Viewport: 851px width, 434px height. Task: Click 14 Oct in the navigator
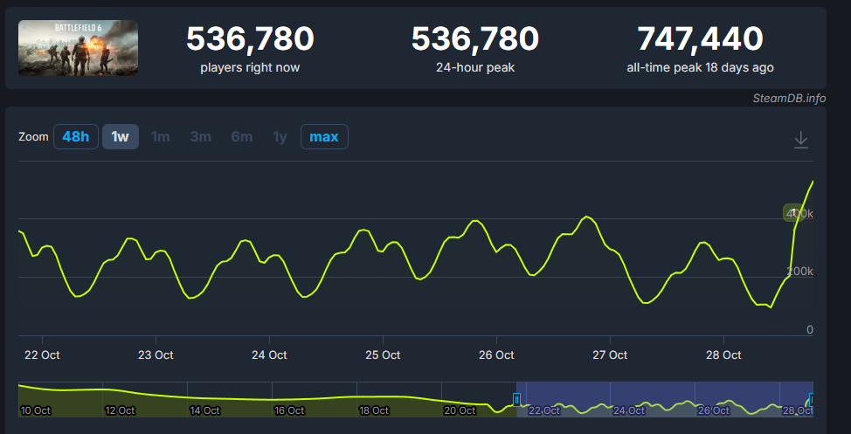tap(204, 410)
